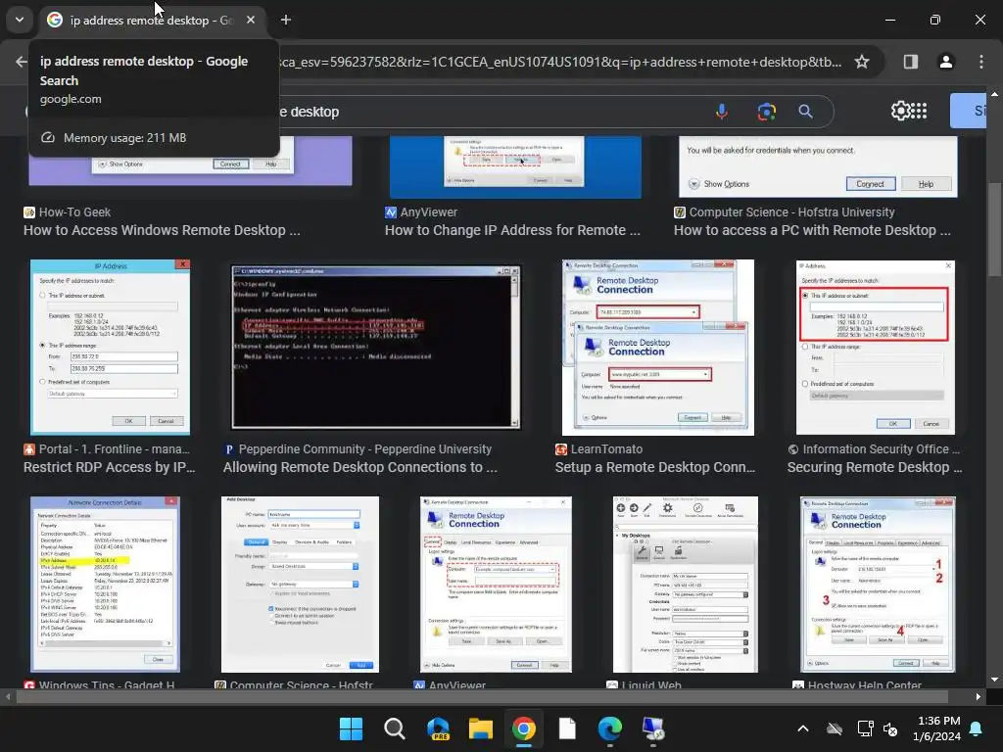Open the Chrome three-dot menu
Image resolution: width=1003 pixels, height=752 pixels.
pos(981,62)
